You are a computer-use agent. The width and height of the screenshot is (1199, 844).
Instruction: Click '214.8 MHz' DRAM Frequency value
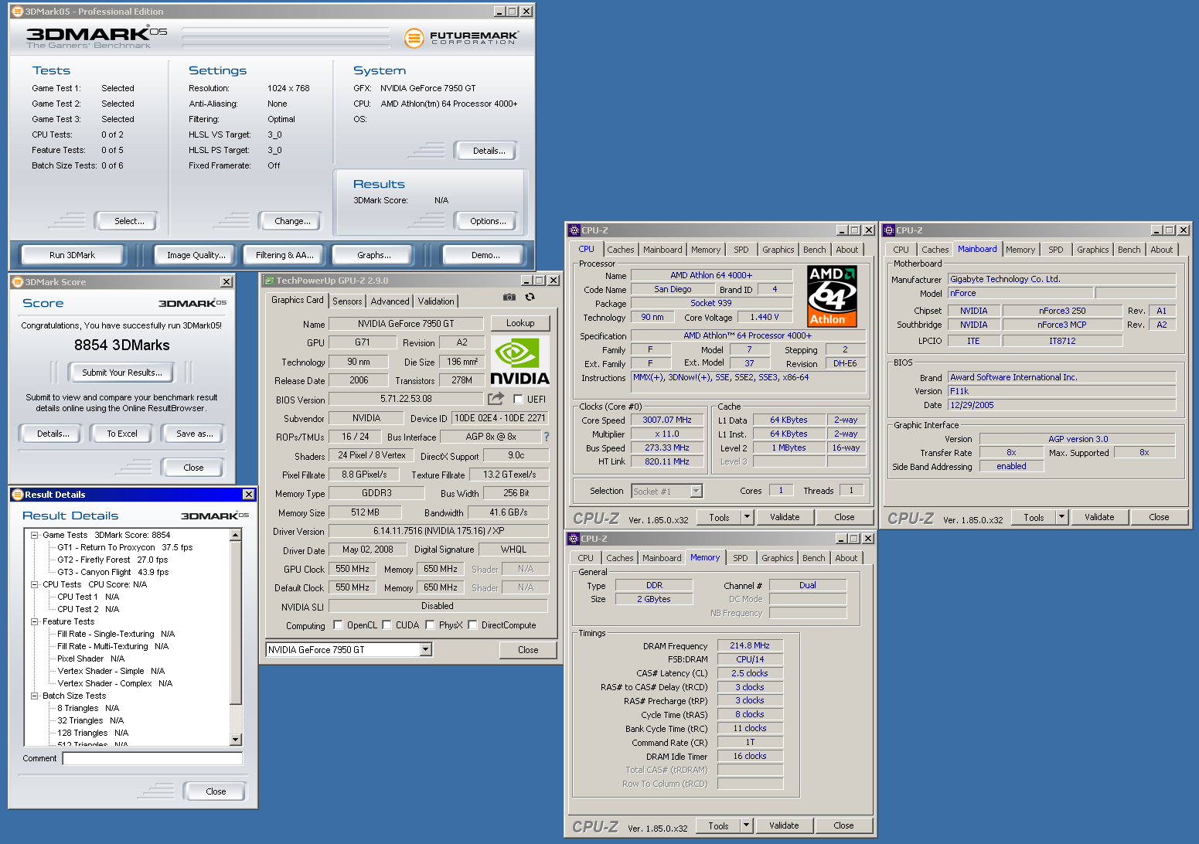click(750, 645)
